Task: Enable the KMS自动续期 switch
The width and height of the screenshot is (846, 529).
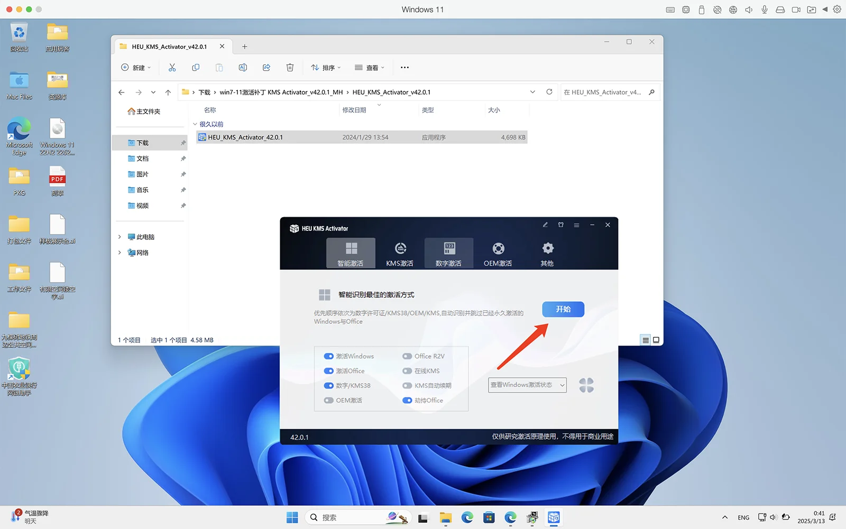Action: (407, 386)
